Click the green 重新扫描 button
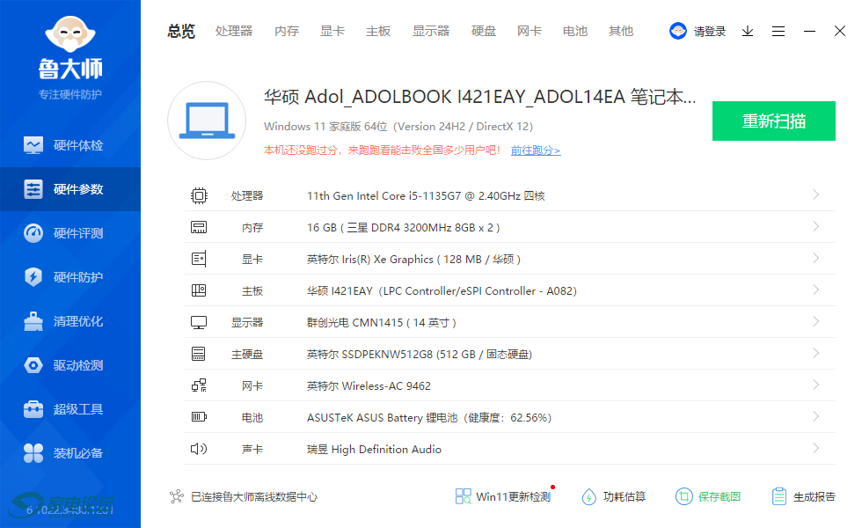The image size is (862, 528). tap(773, 121)
